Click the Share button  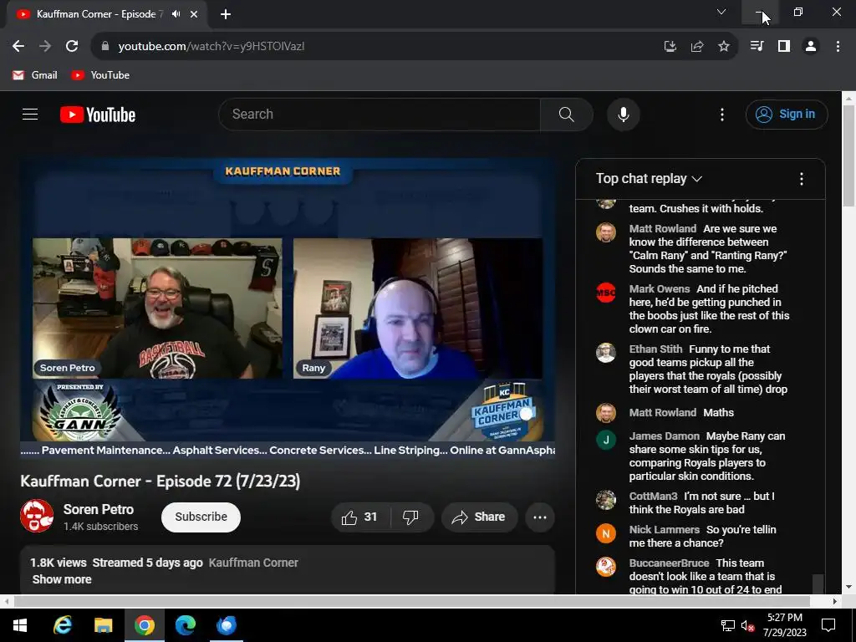pyautogui.click(x=479, y=517)
